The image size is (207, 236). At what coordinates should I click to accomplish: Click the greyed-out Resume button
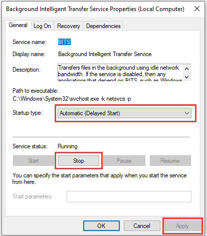(x=170, y=161)
